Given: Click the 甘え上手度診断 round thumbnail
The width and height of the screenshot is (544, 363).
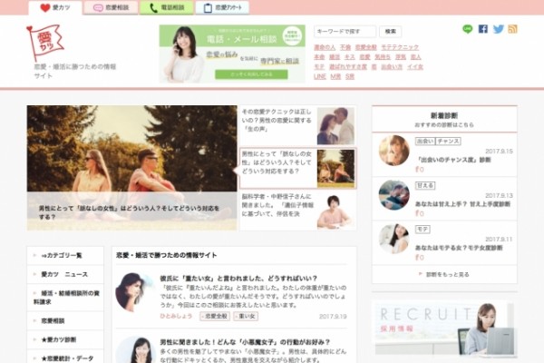Looking at the screenshot, I should point(393,195).
